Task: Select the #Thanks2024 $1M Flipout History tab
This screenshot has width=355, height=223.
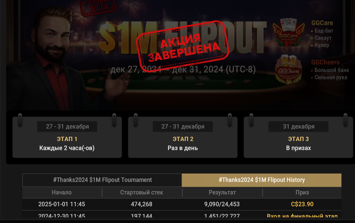Action: pyautogui.click(x=262, y=180)
